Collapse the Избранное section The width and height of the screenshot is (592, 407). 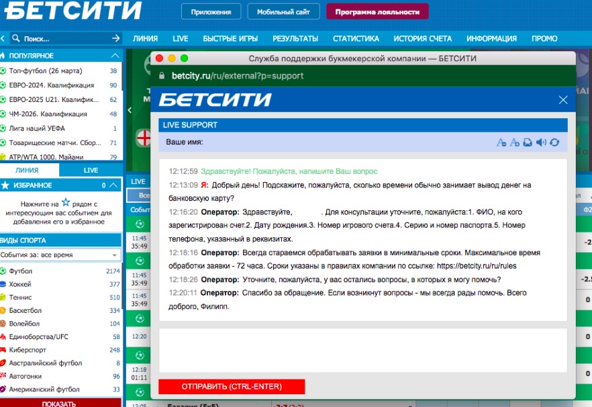[x=113, y=185]
